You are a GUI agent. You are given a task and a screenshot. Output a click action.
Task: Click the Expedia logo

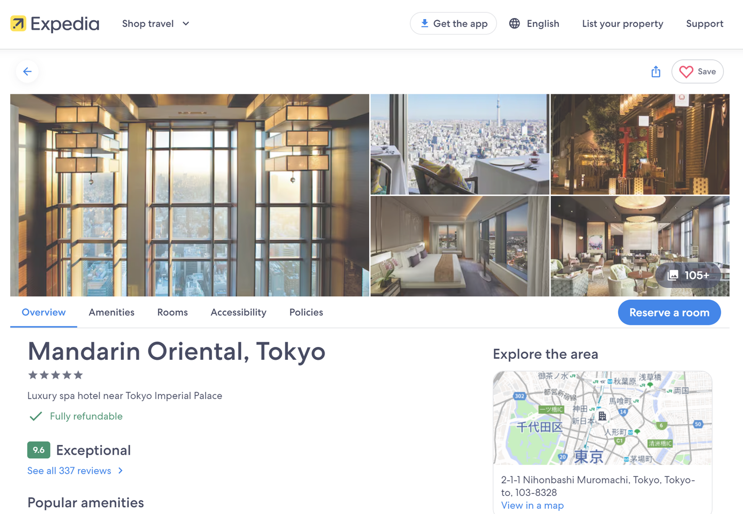55,24
